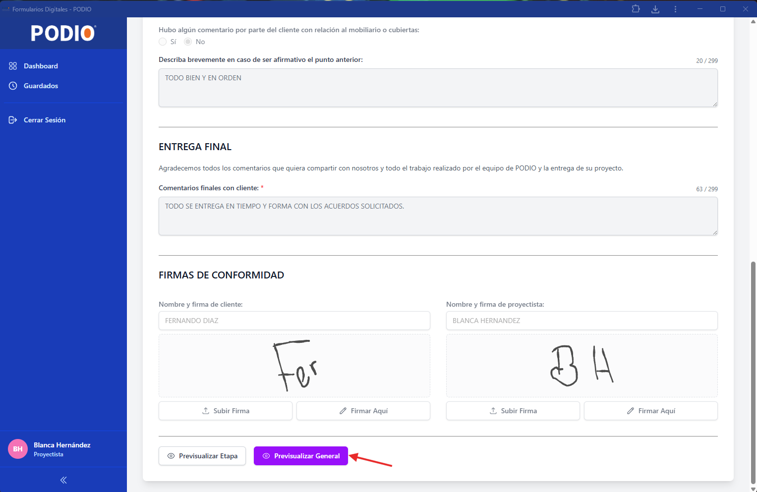Image resolution: width=757 pixels, height=492 pixels.
Task: Open the three-dot menu in title bar
Action: point(675,9)
